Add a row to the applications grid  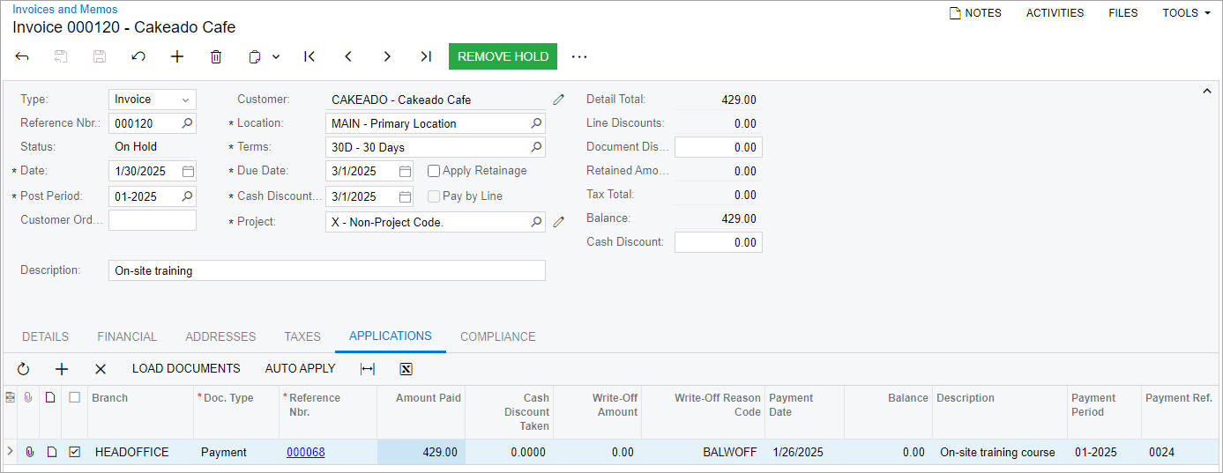62,369
